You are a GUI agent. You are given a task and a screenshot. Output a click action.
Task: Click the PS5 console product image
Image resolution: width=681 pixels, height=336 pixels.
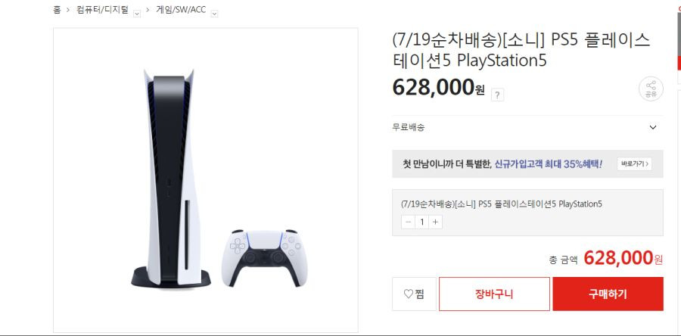[171, 179]
